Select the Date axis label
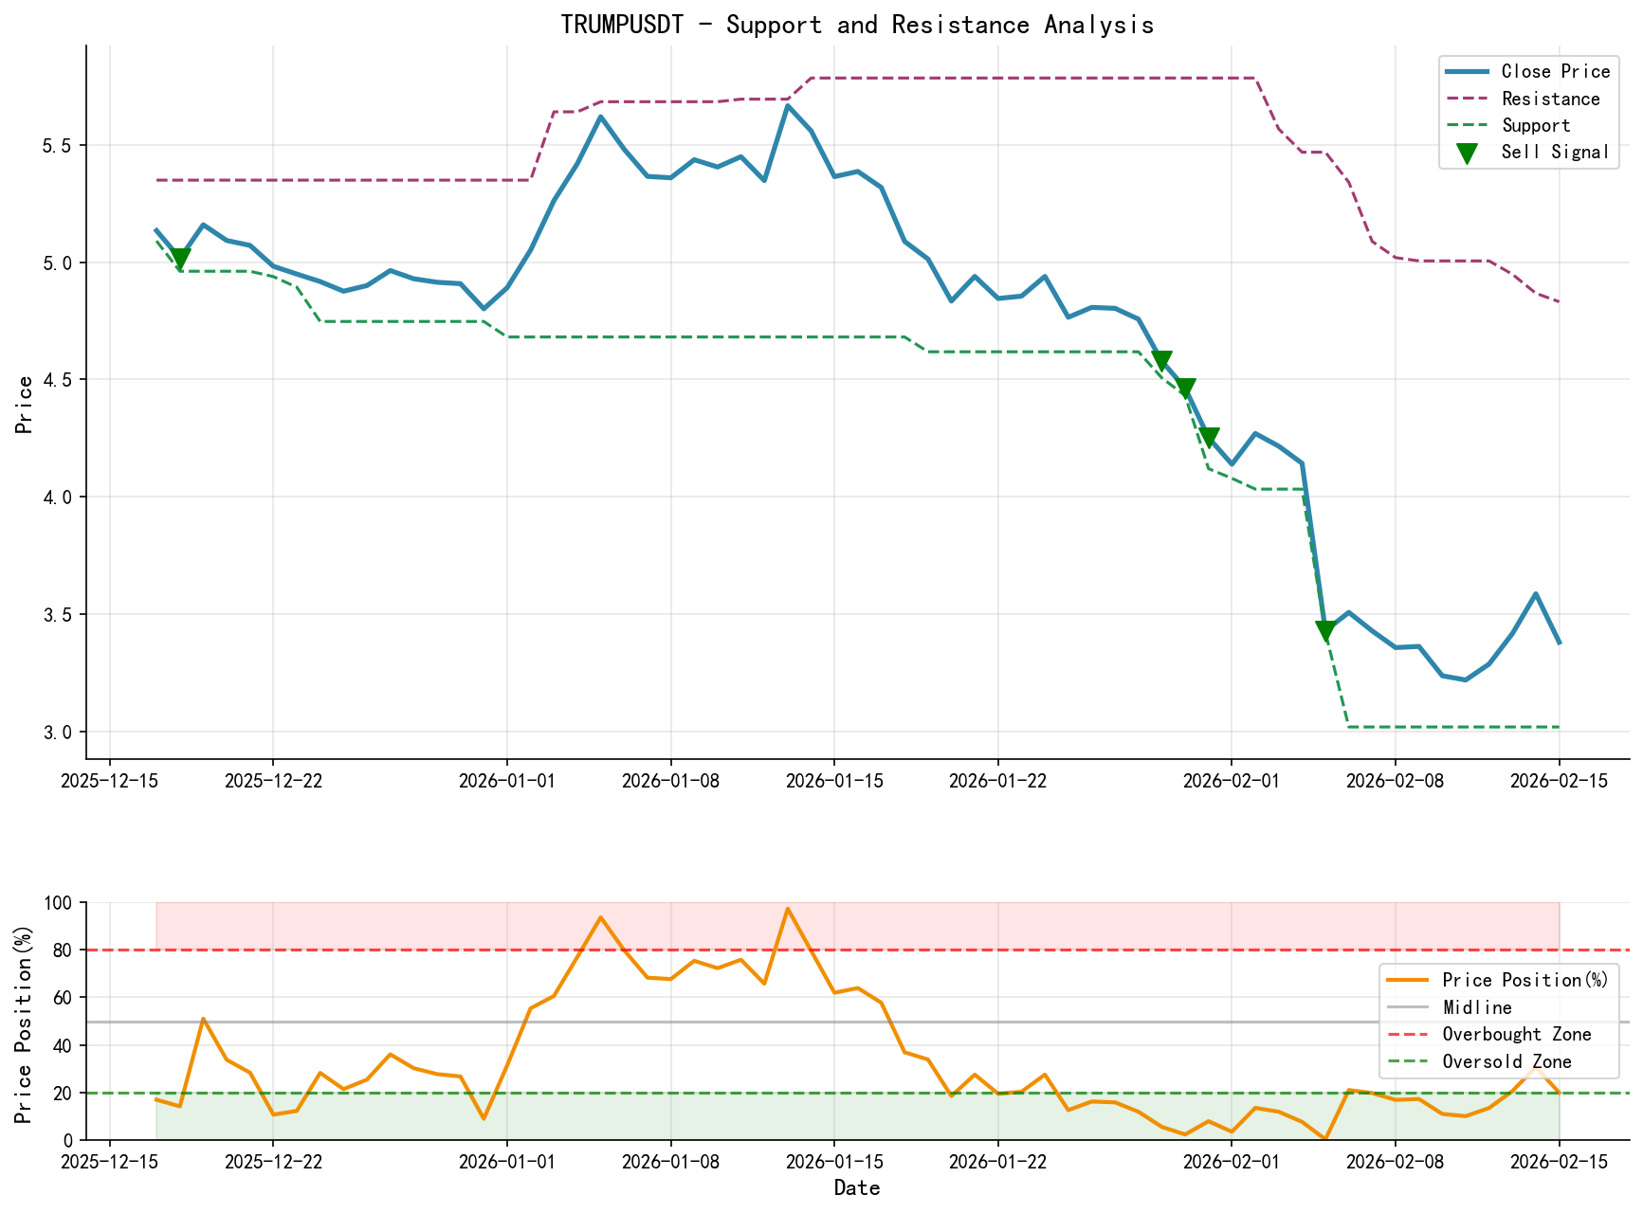The image size is (1643, 1213). pos(857,1188)
